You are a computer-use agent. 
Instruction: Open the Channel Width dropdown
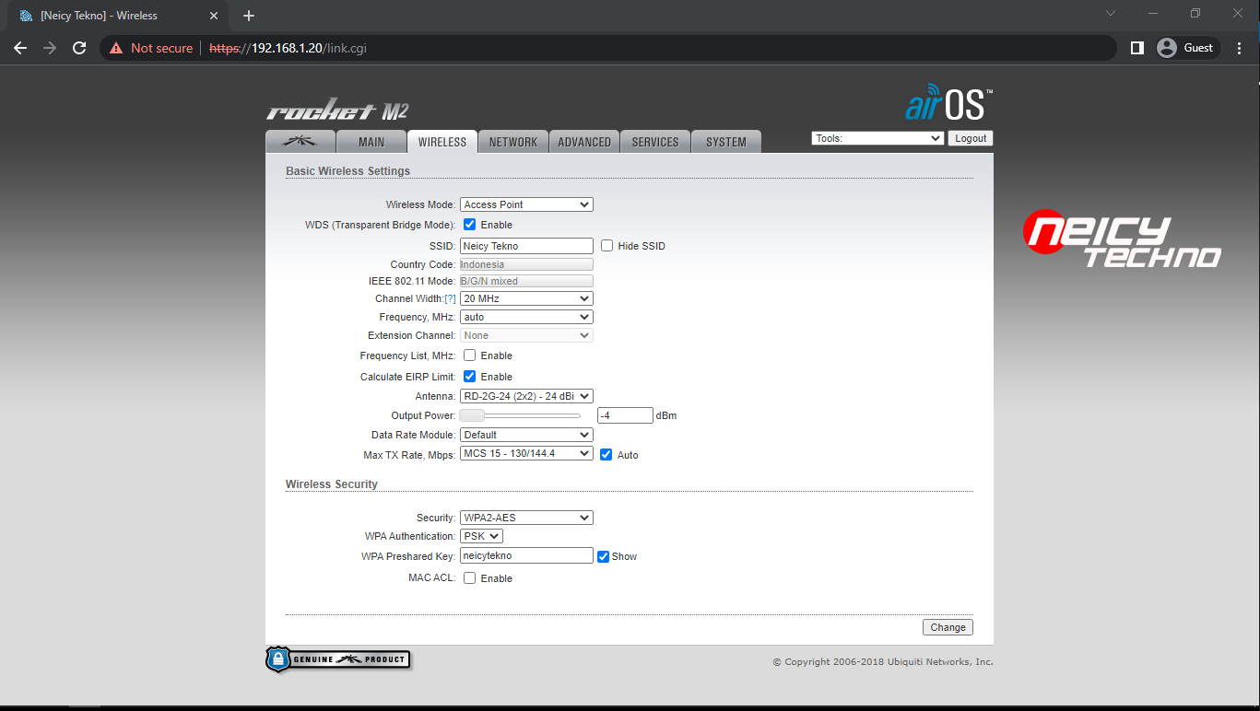[526, 298]
